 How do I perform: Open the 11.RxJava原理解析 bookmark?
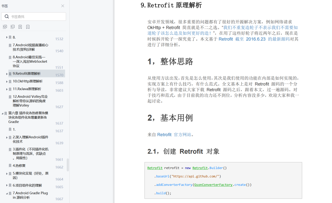27,89
